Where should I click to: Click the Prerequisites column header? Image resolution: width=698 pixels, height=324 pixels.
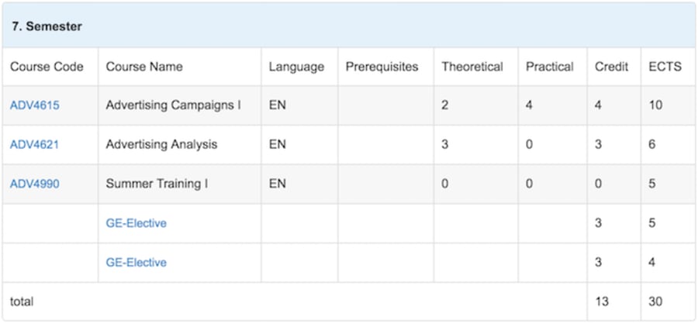coord(382,67)
